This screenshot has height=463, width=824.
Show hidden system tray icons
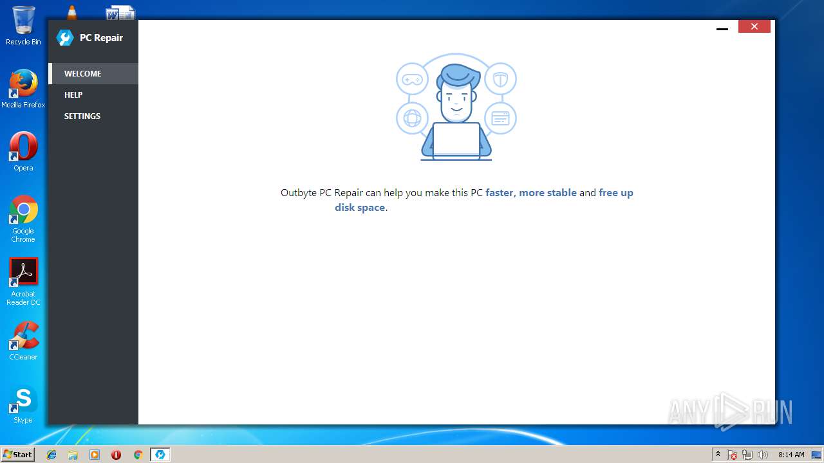[718, 454]
